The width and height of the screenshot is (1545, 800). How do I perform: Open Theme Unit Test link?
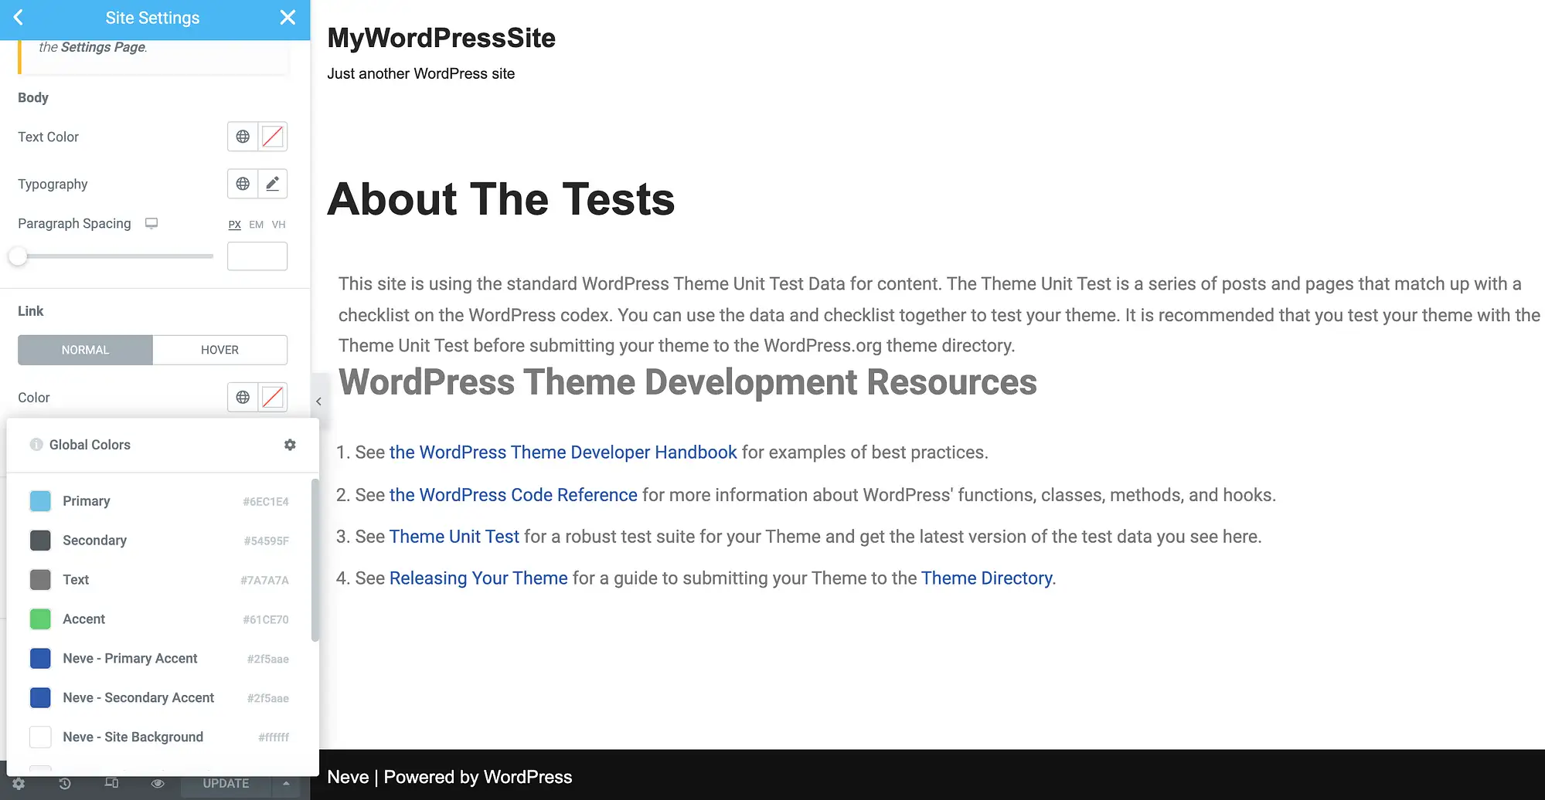[x=454, y=537]
